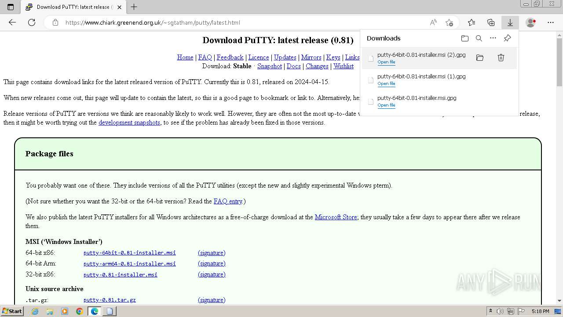Image resolution: width=563 pixels, height=317 pixels.
Task: Open the Wishlist link
Action: [344, 66]
